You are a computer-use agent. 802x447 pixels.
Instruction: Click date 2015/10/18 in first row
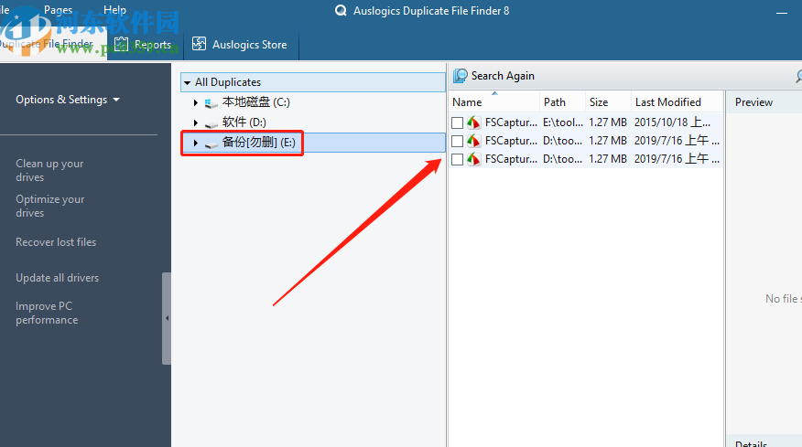(672, 122)
